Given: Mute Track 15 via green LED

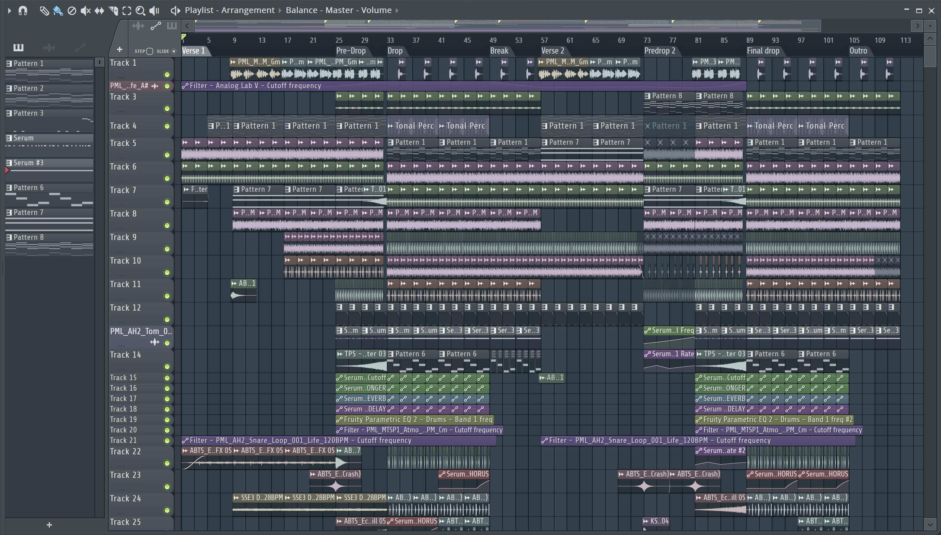Looking at the screenshot, I should 167,378.
